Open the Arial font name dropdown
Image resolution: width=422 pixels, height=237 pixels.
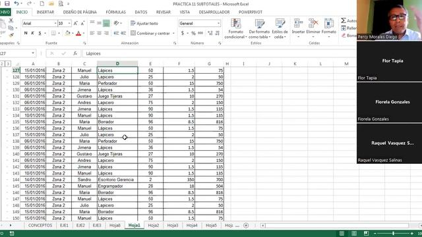click(55, 24)
